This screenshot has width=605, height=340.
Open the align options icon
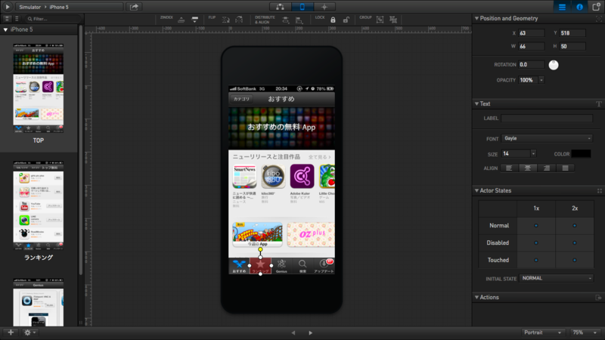click(x=299, y=20)
